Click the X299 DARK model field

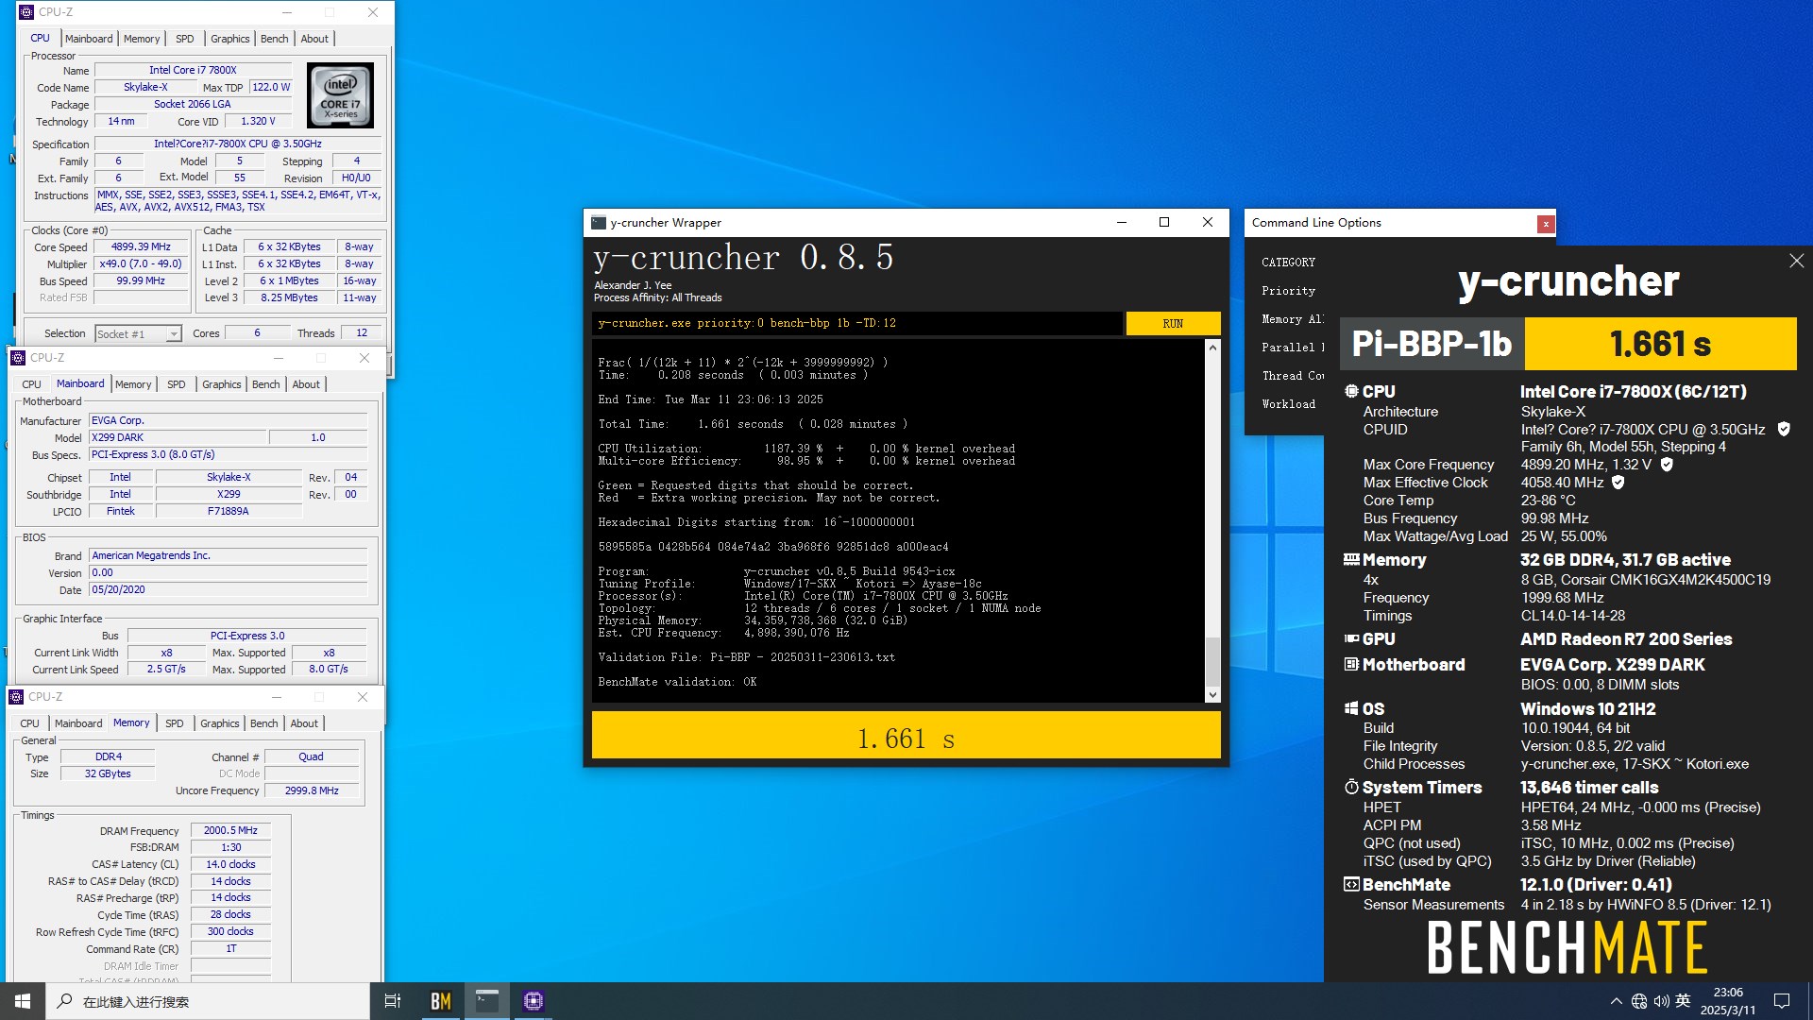(178, 437)
